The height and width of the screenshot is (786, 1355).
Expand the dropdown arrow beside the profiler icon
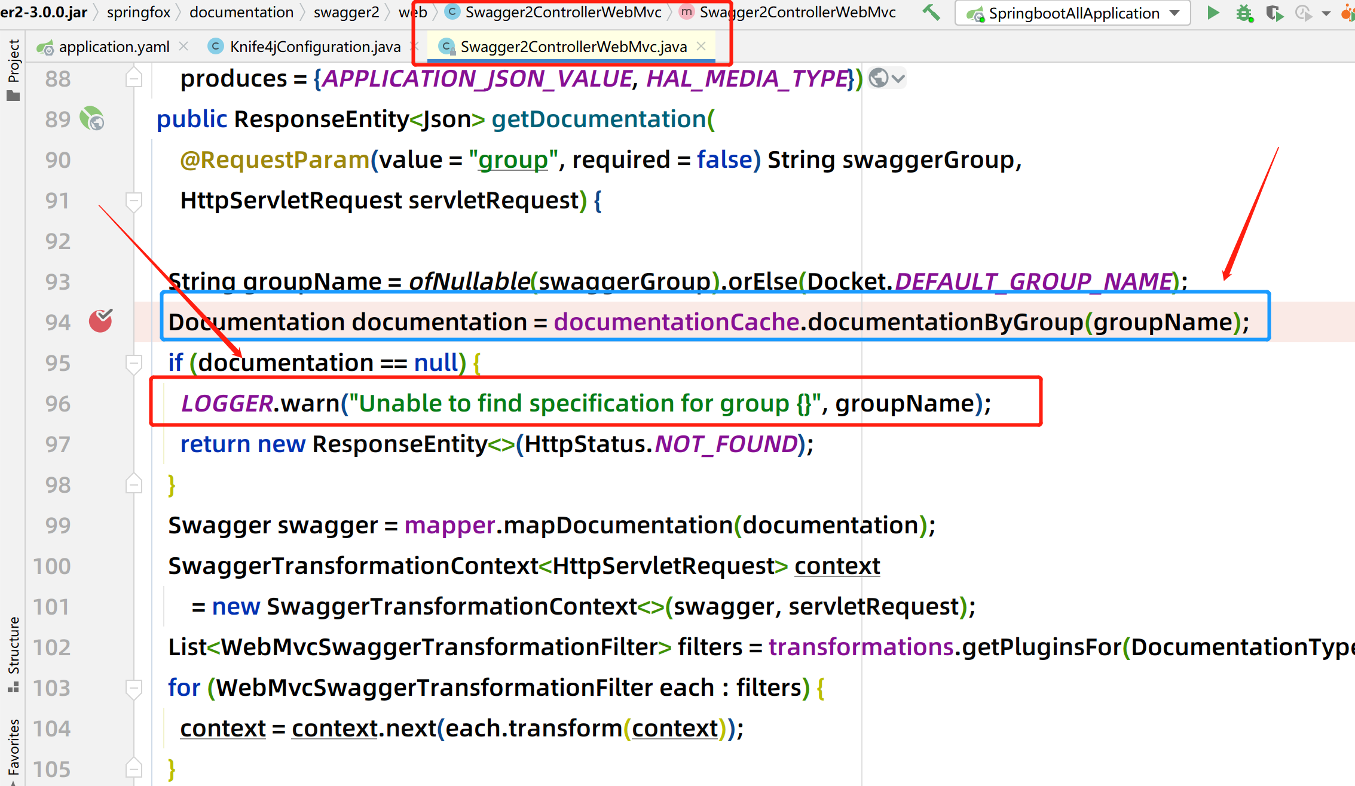click(x=1326, y=13)
